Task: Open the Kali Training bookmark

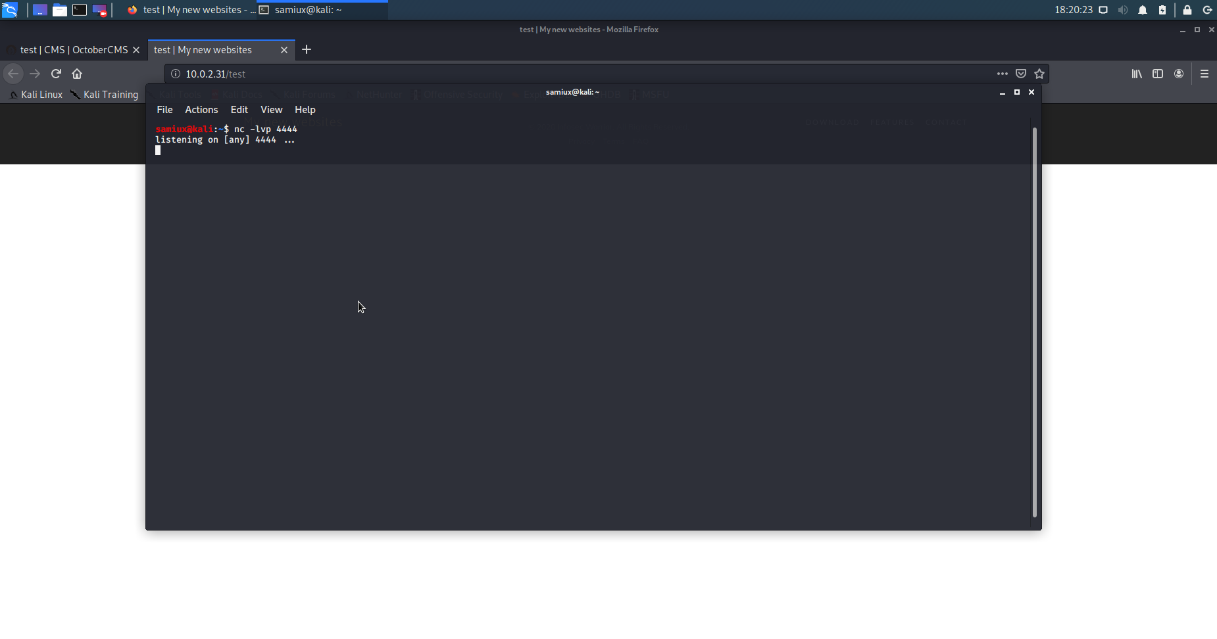Action: coord(105,95)
